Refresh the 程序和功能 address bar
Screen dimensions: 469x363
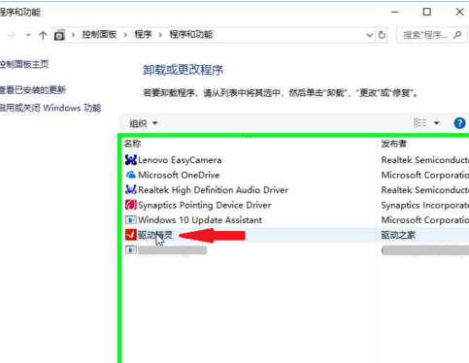[382, 35]
